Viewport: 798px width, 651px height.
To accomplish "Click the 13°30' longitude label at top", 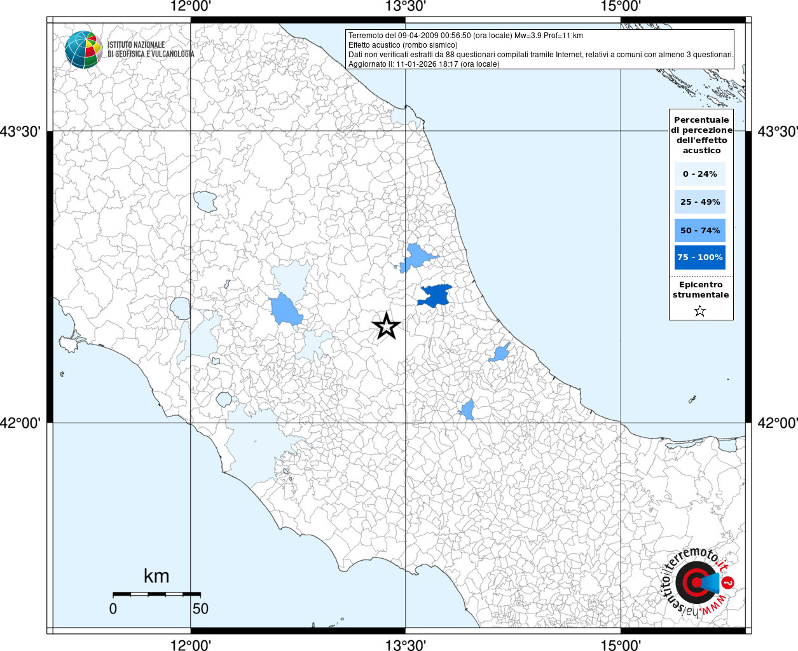I will (406, 6).
